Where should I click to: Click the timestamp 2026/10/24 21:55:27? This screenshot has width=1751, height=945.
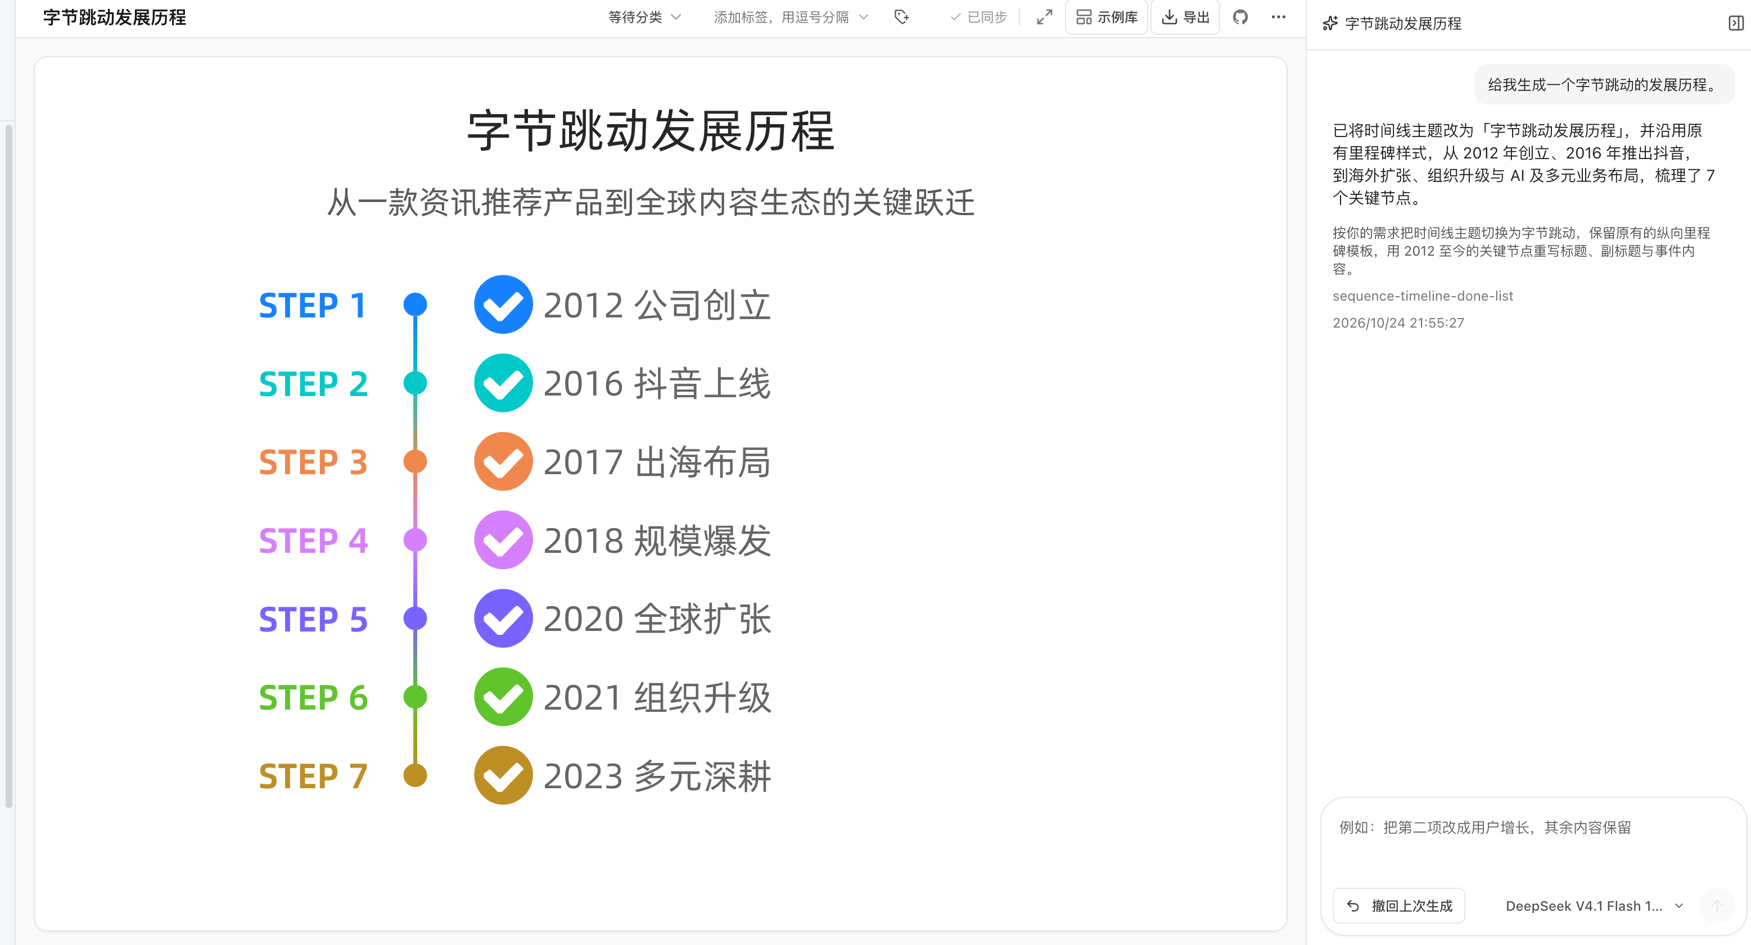tap(1398, 322)
